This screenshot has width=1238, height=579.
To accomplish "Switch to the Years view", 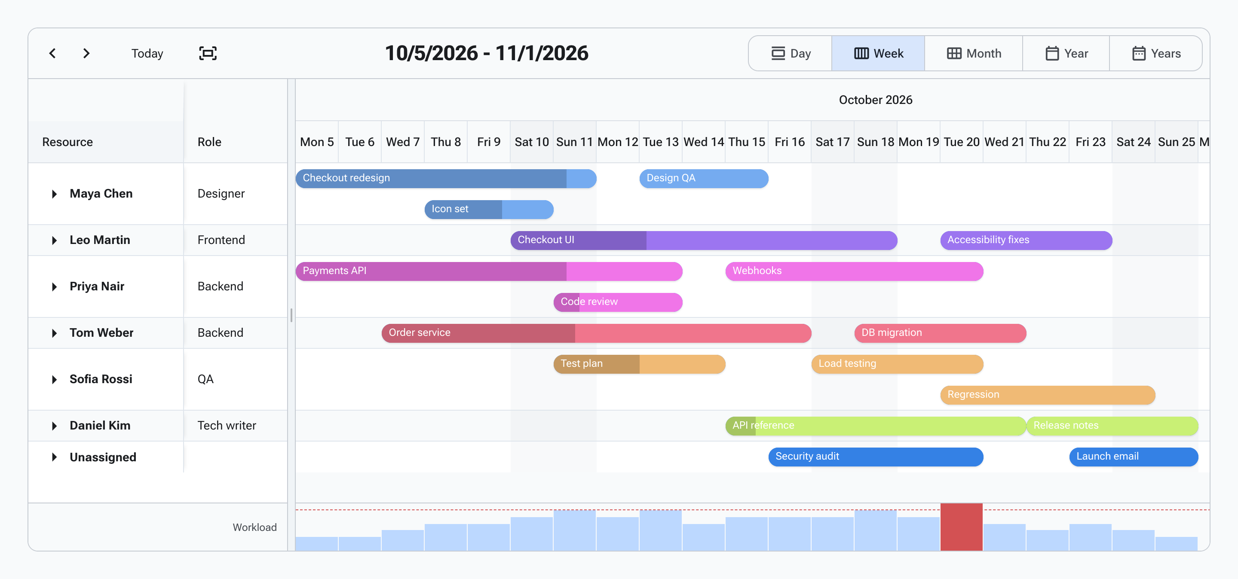I will tap(1155, 53).
